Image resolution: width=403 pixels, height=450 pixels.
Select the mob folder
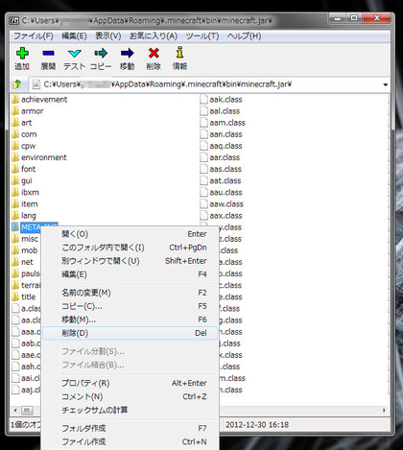pos(25,250)
